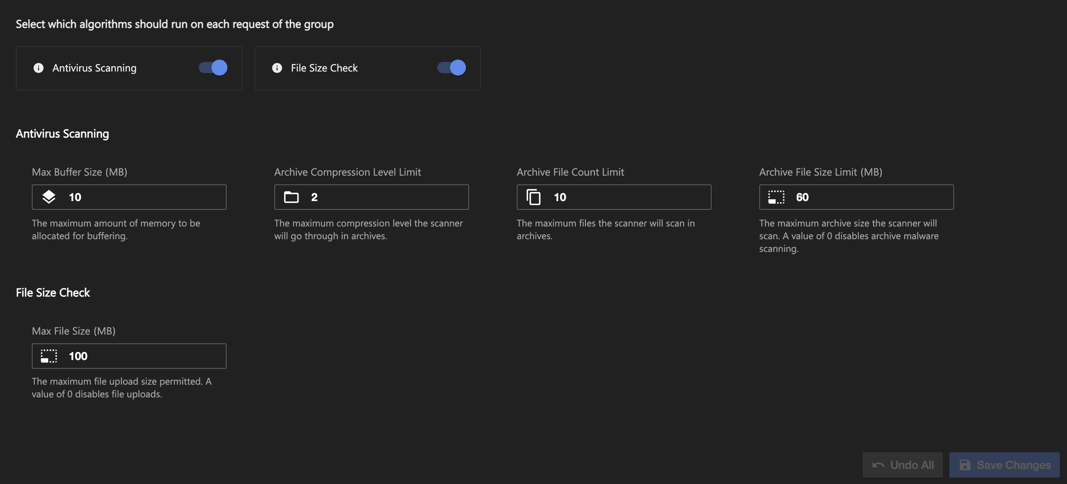Focus the Archive File Size Limit value 60
1067x484 pixels.
[856, 197]
